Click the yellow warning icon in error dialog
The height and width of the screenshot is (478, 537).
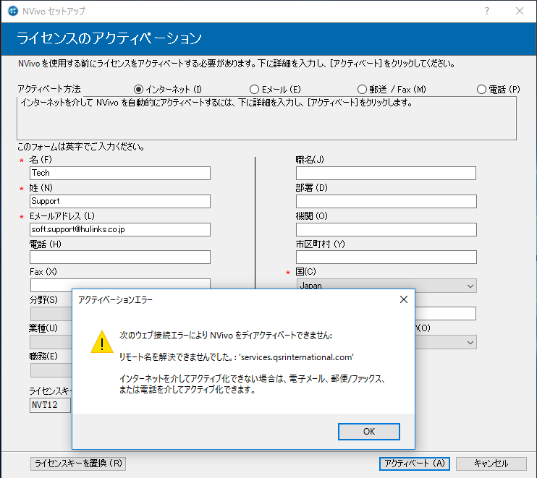[x=102, y=342]
